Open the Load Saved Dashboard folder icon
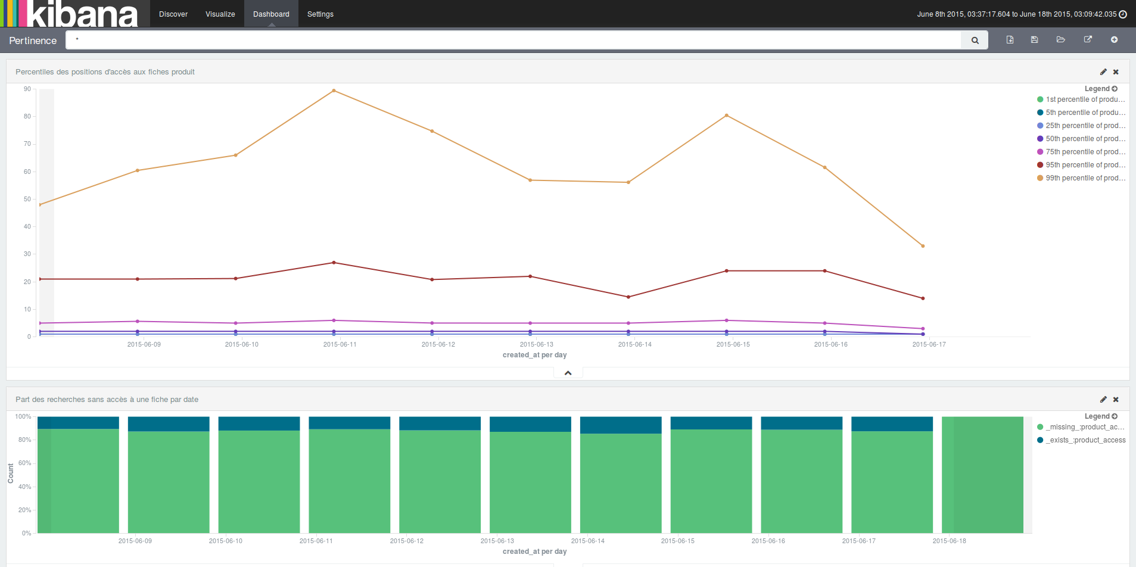 (x=1061, y=40)
